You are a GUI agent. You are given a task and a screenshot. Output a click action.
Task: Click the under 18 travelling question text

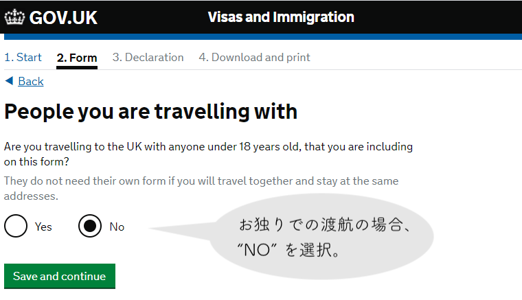pos(208,154)
